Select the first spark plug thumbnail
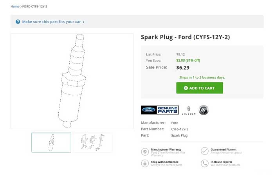274x176 pixels. (x=51, y=142)
